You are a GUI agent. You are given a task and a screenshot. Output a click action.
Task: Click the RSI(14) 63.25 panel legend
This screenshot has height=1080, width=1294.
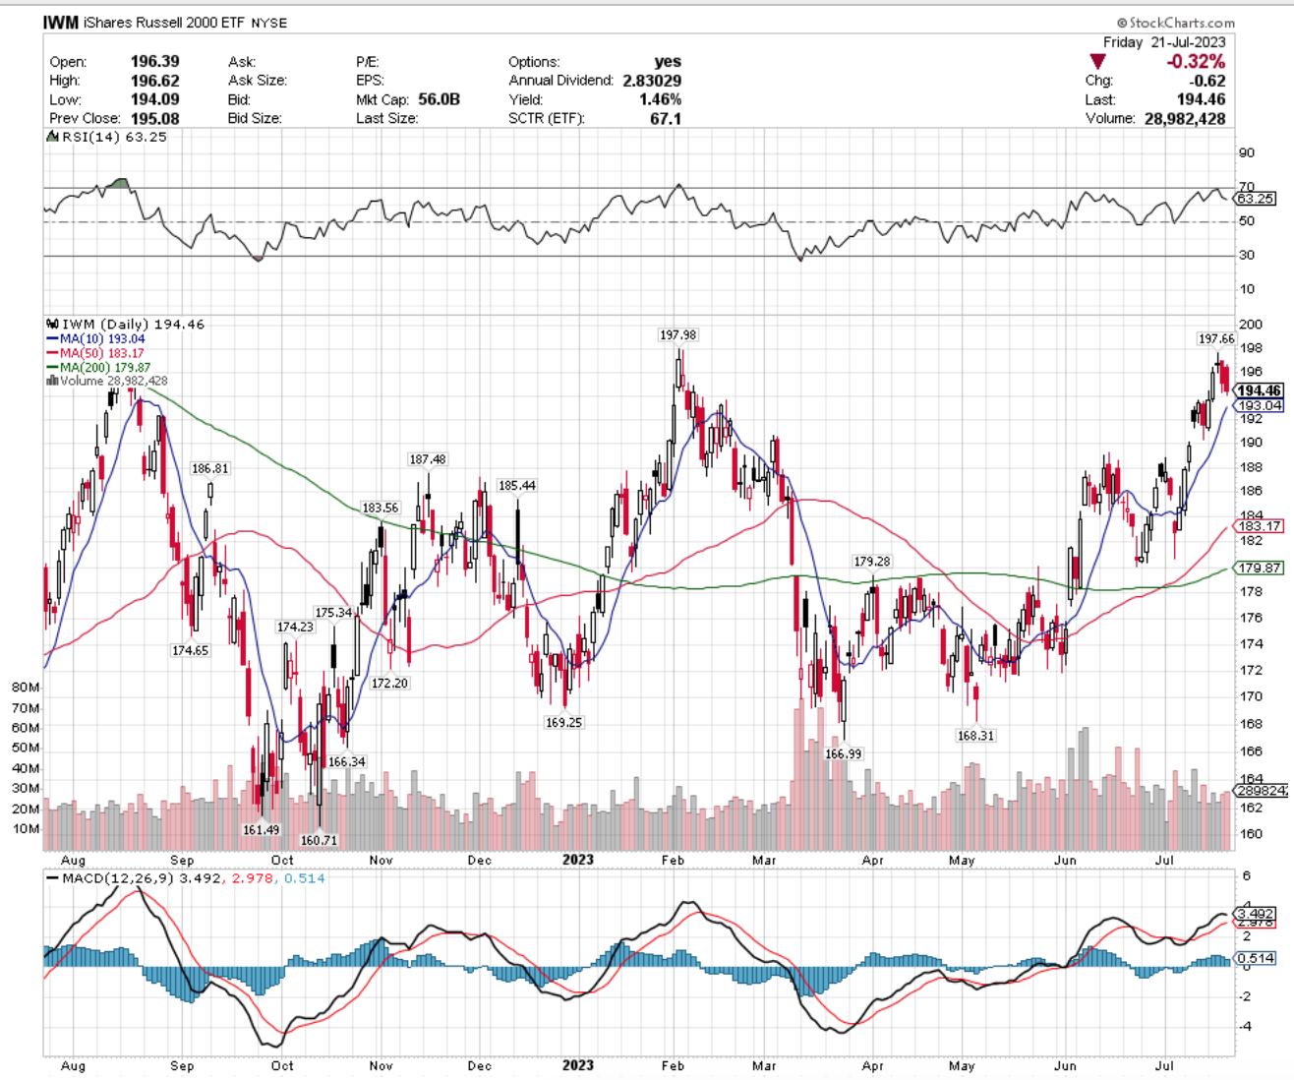pyautogui.click(x=107, y=137)
